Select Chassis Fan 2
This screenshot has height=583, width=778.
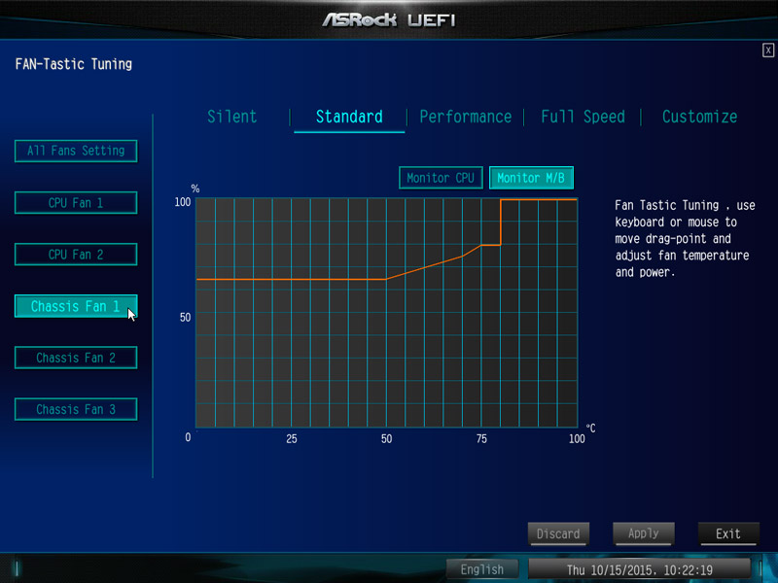pos(76,358)
